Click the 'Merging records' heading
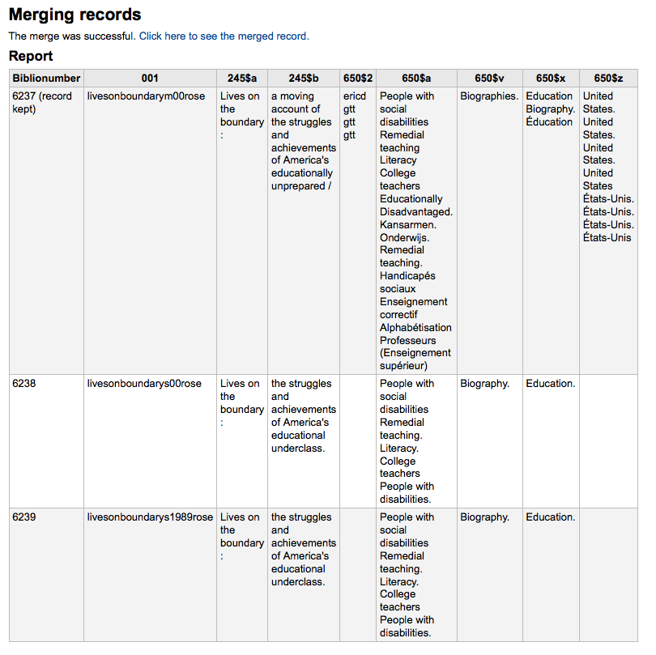 [x=75, y=15]
